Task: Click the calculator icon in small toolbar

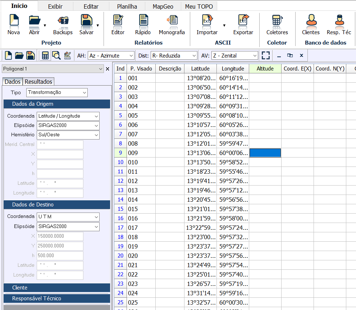Action: point(45,55)
